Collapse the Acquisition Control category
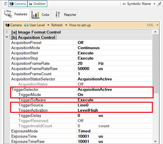 coord(7,37)
